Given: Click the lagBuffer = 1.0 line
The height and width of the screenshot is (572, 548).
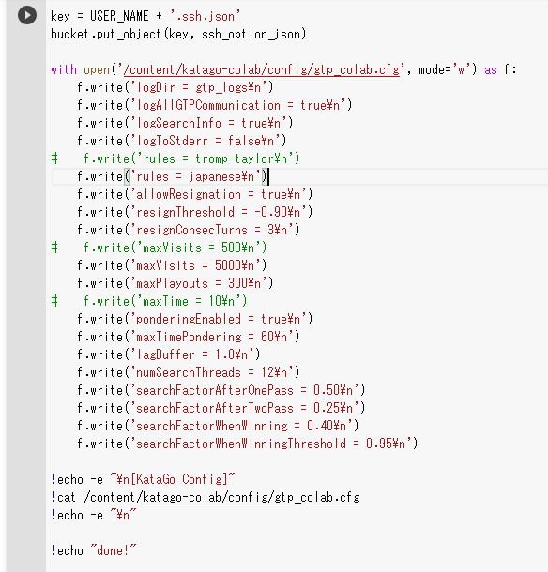Looking at the screenshot, I should pos(168,354).
